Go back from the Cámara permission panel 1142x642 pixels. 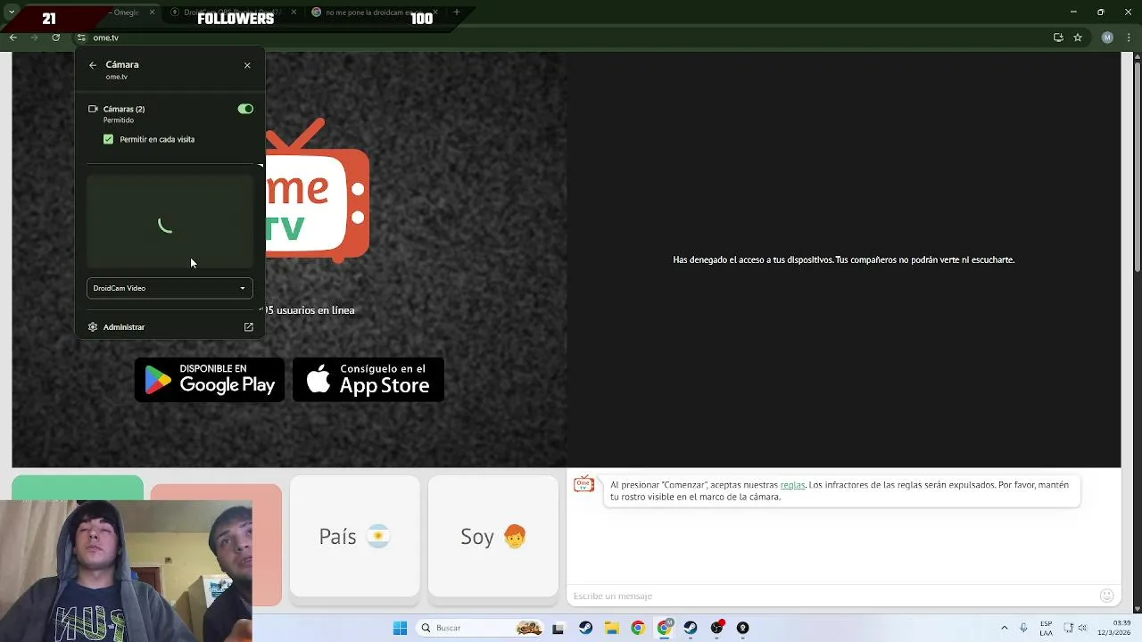pos(93,65)
